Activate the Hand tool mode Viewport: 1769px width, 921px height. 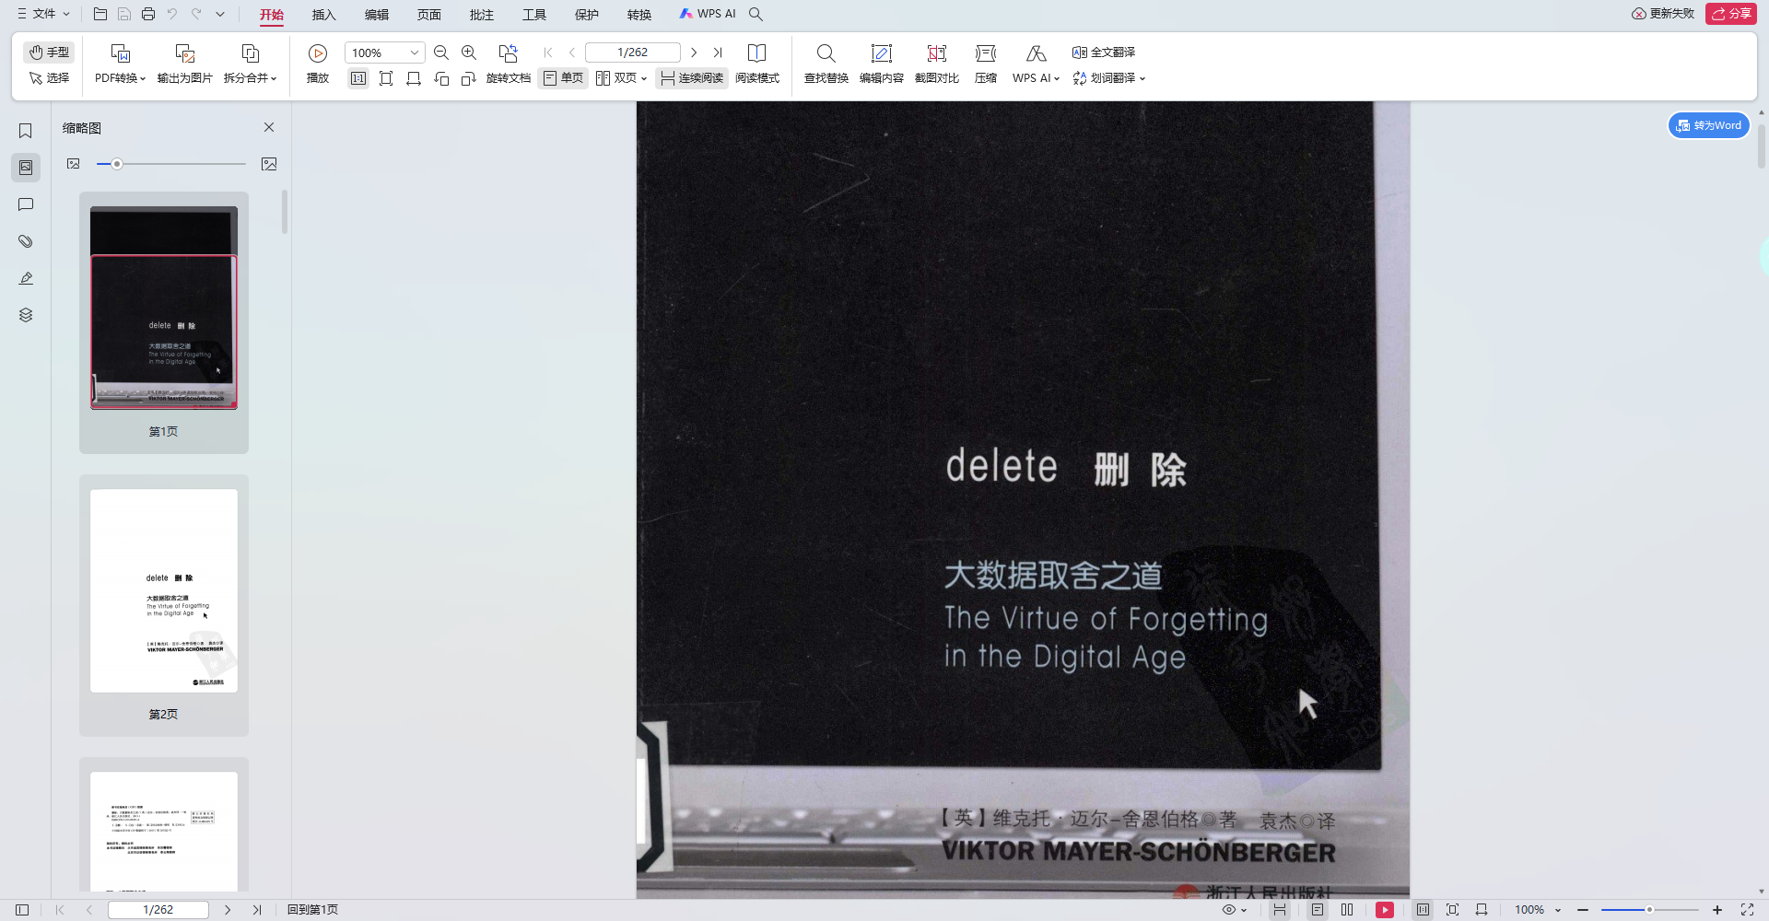click(49, 52)
